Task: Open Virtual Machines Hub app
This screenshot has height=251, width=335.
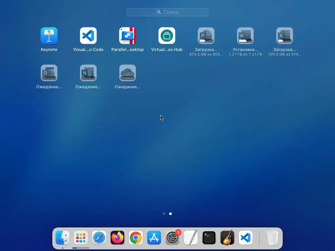Action: (x=167, y=35)
